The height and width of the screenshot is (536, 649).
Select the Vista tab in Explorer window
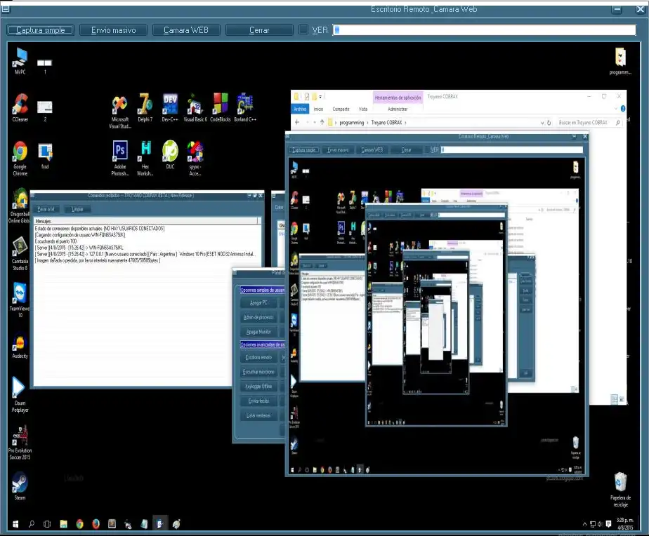[363, 109]
